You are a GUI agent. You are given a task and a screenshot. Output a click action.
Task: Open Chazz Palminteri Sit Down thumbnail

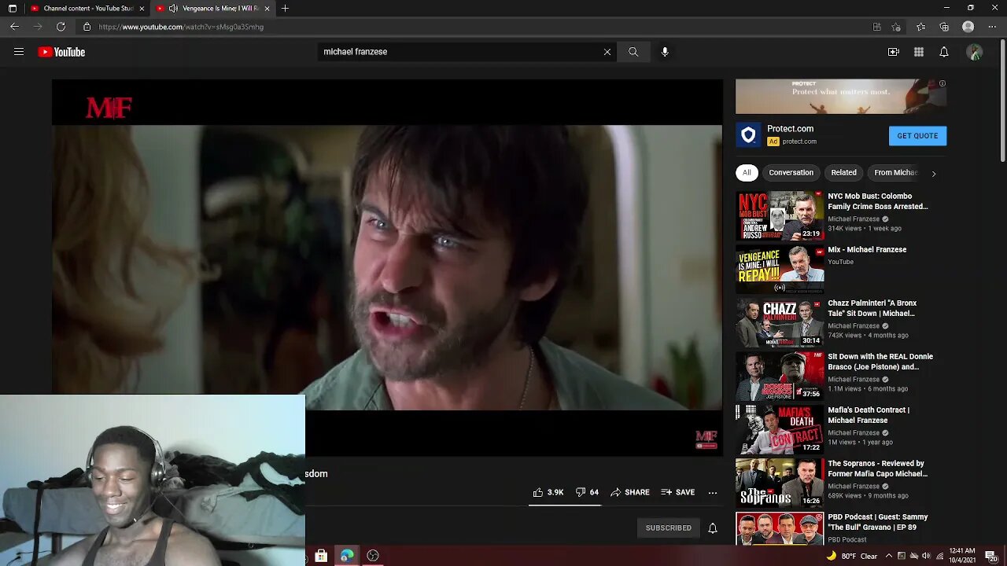[x=780, y=322]
